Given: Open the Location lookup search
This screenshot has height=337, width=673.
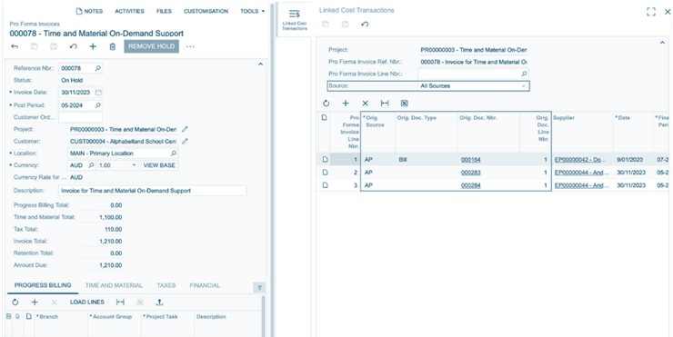Looking at the screenshot, I should tap(174, 154).
